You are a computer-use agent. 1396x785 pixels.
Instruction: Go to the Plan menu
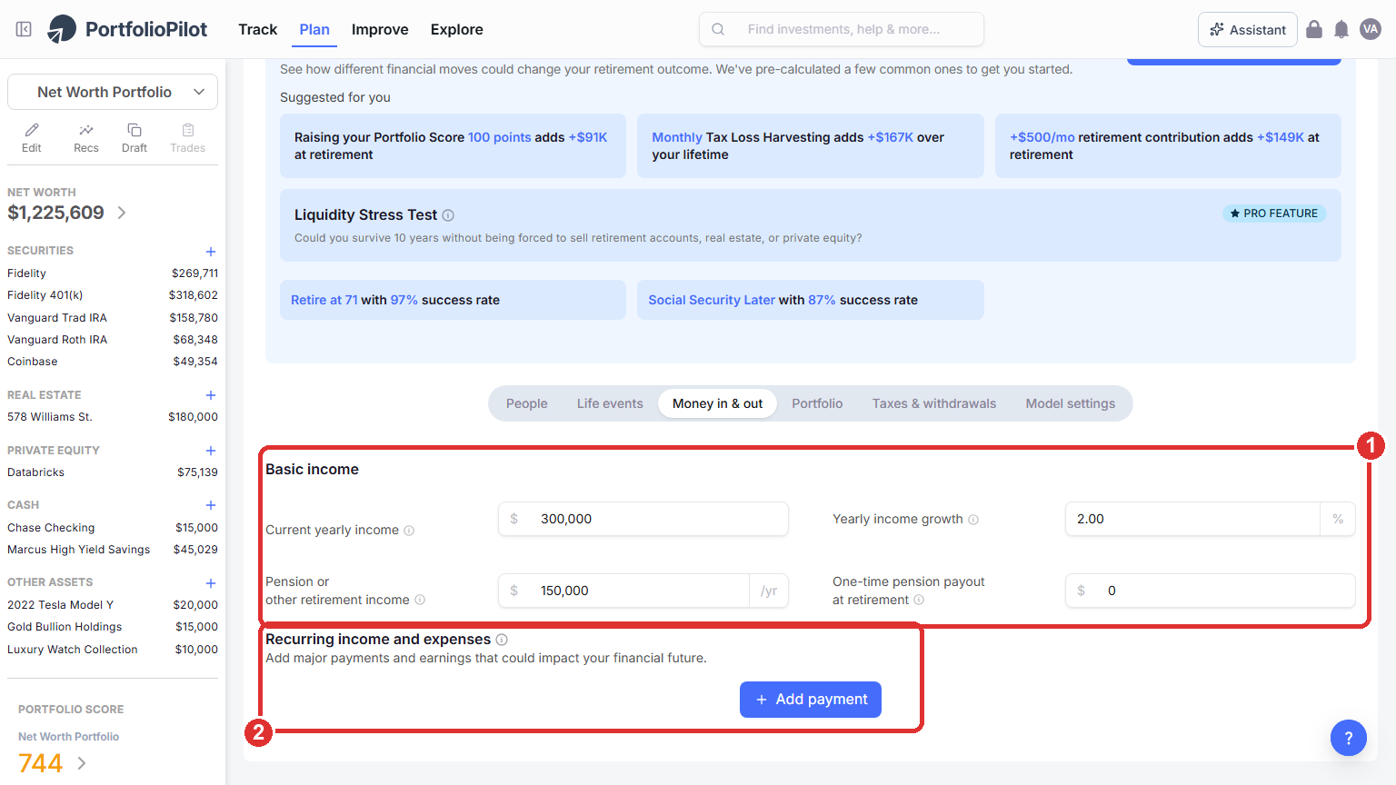point(314,29)
